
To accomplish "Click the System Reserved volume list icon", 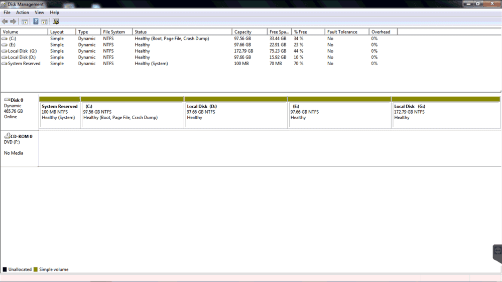I will (x=5, y=64).
